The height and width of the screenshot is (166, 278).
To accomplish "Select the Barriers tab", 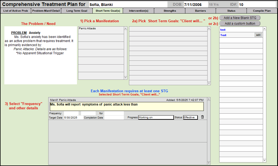I will 201,11.
